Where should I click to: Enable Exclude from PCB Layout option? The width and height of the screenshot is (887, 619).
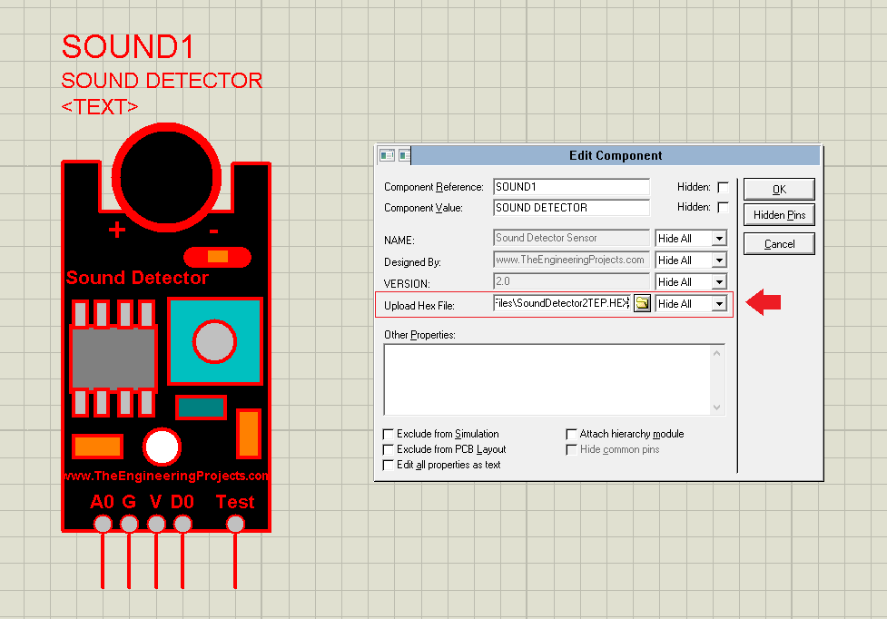click(389, 449)
